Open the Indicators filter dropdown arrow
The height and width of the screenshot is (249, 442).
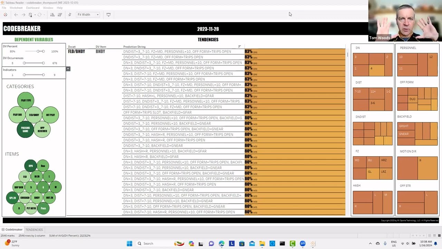pos(68,69)
